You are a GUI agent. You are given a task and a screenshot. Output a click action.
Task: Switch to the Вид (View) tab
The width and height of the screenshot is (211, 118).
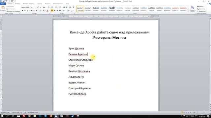(67, 4)
